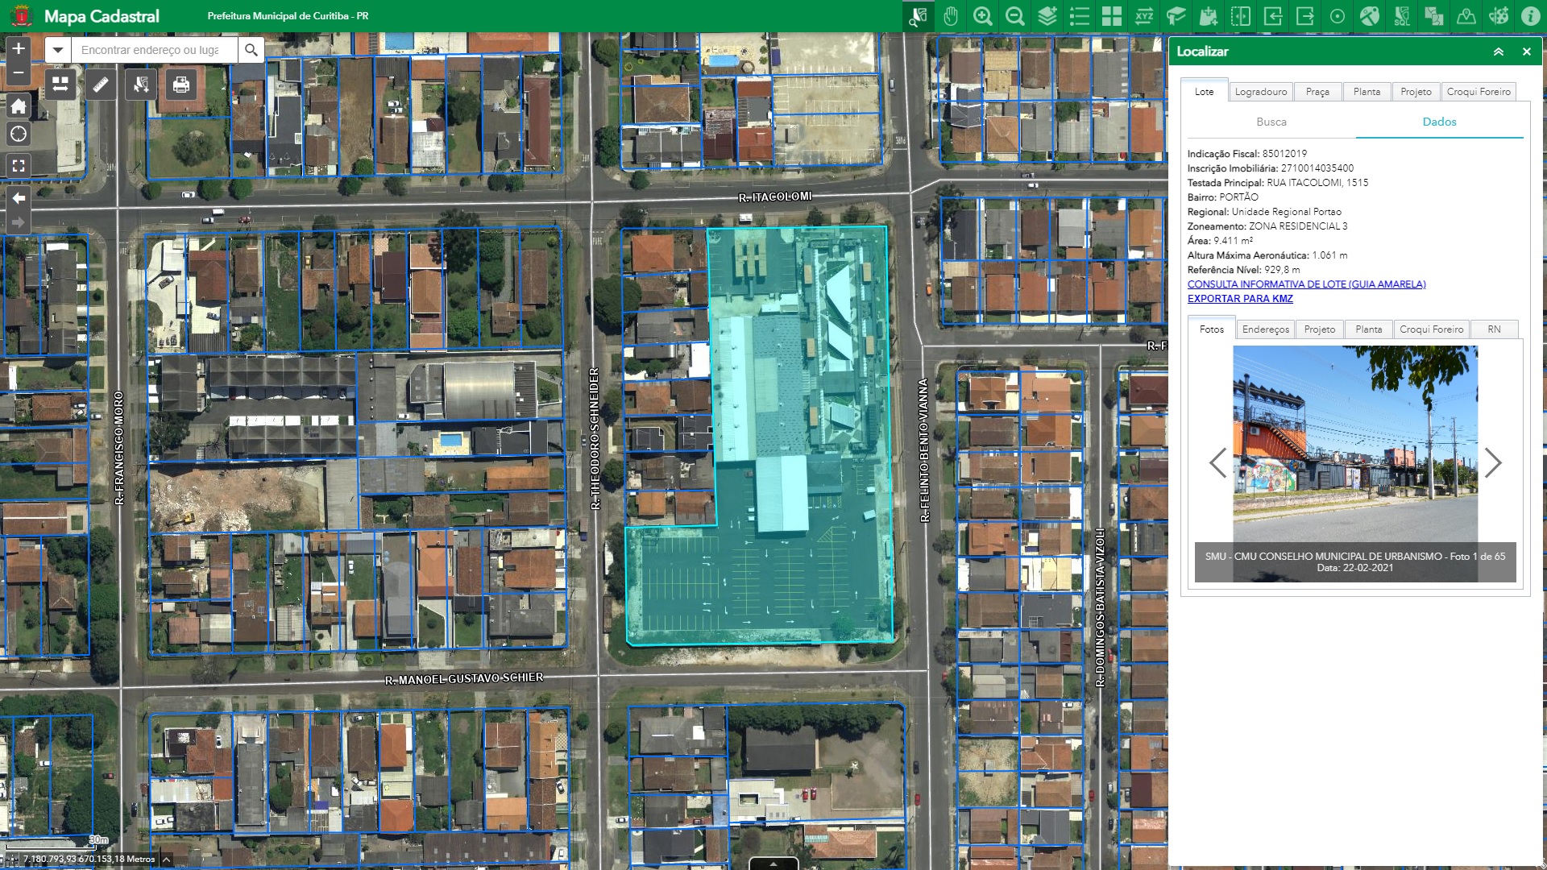Switch to the Logradouro tab
This screenshot has width=1547, height=870.
click(1261, 92)
